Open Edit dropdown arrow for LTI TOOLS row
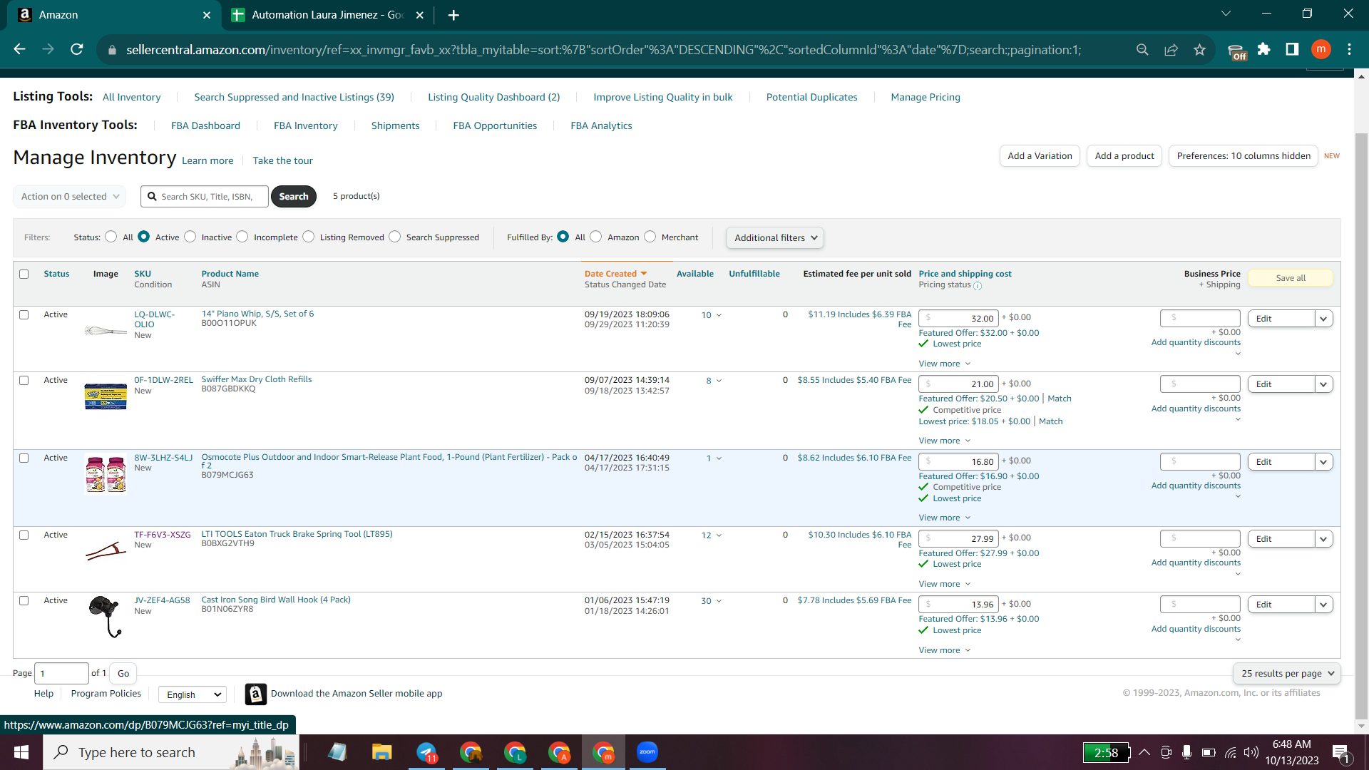1369x770 pixels. 1324,539
